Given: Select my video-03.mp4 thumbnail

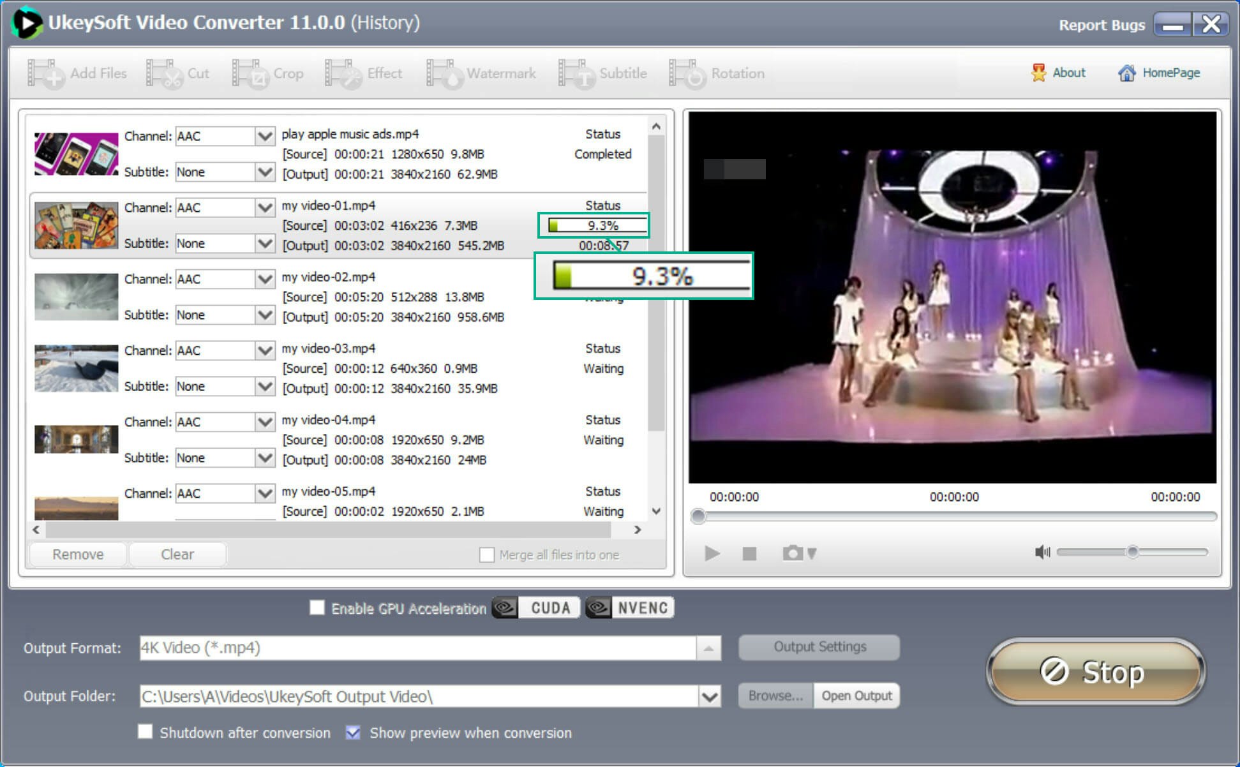Looking at the screenshot, I should click(x=76, y=368).
